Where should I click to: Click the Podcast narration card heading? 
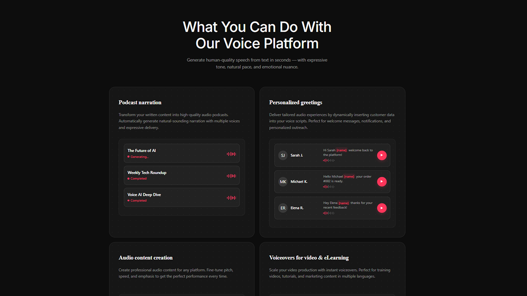click(140, 103)
